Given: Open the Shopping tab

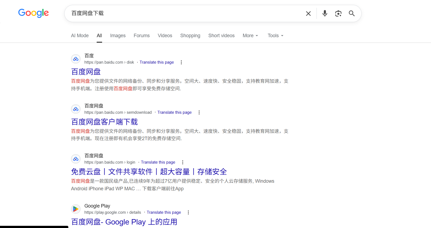Looking at the screenshot, I should 190,36.
